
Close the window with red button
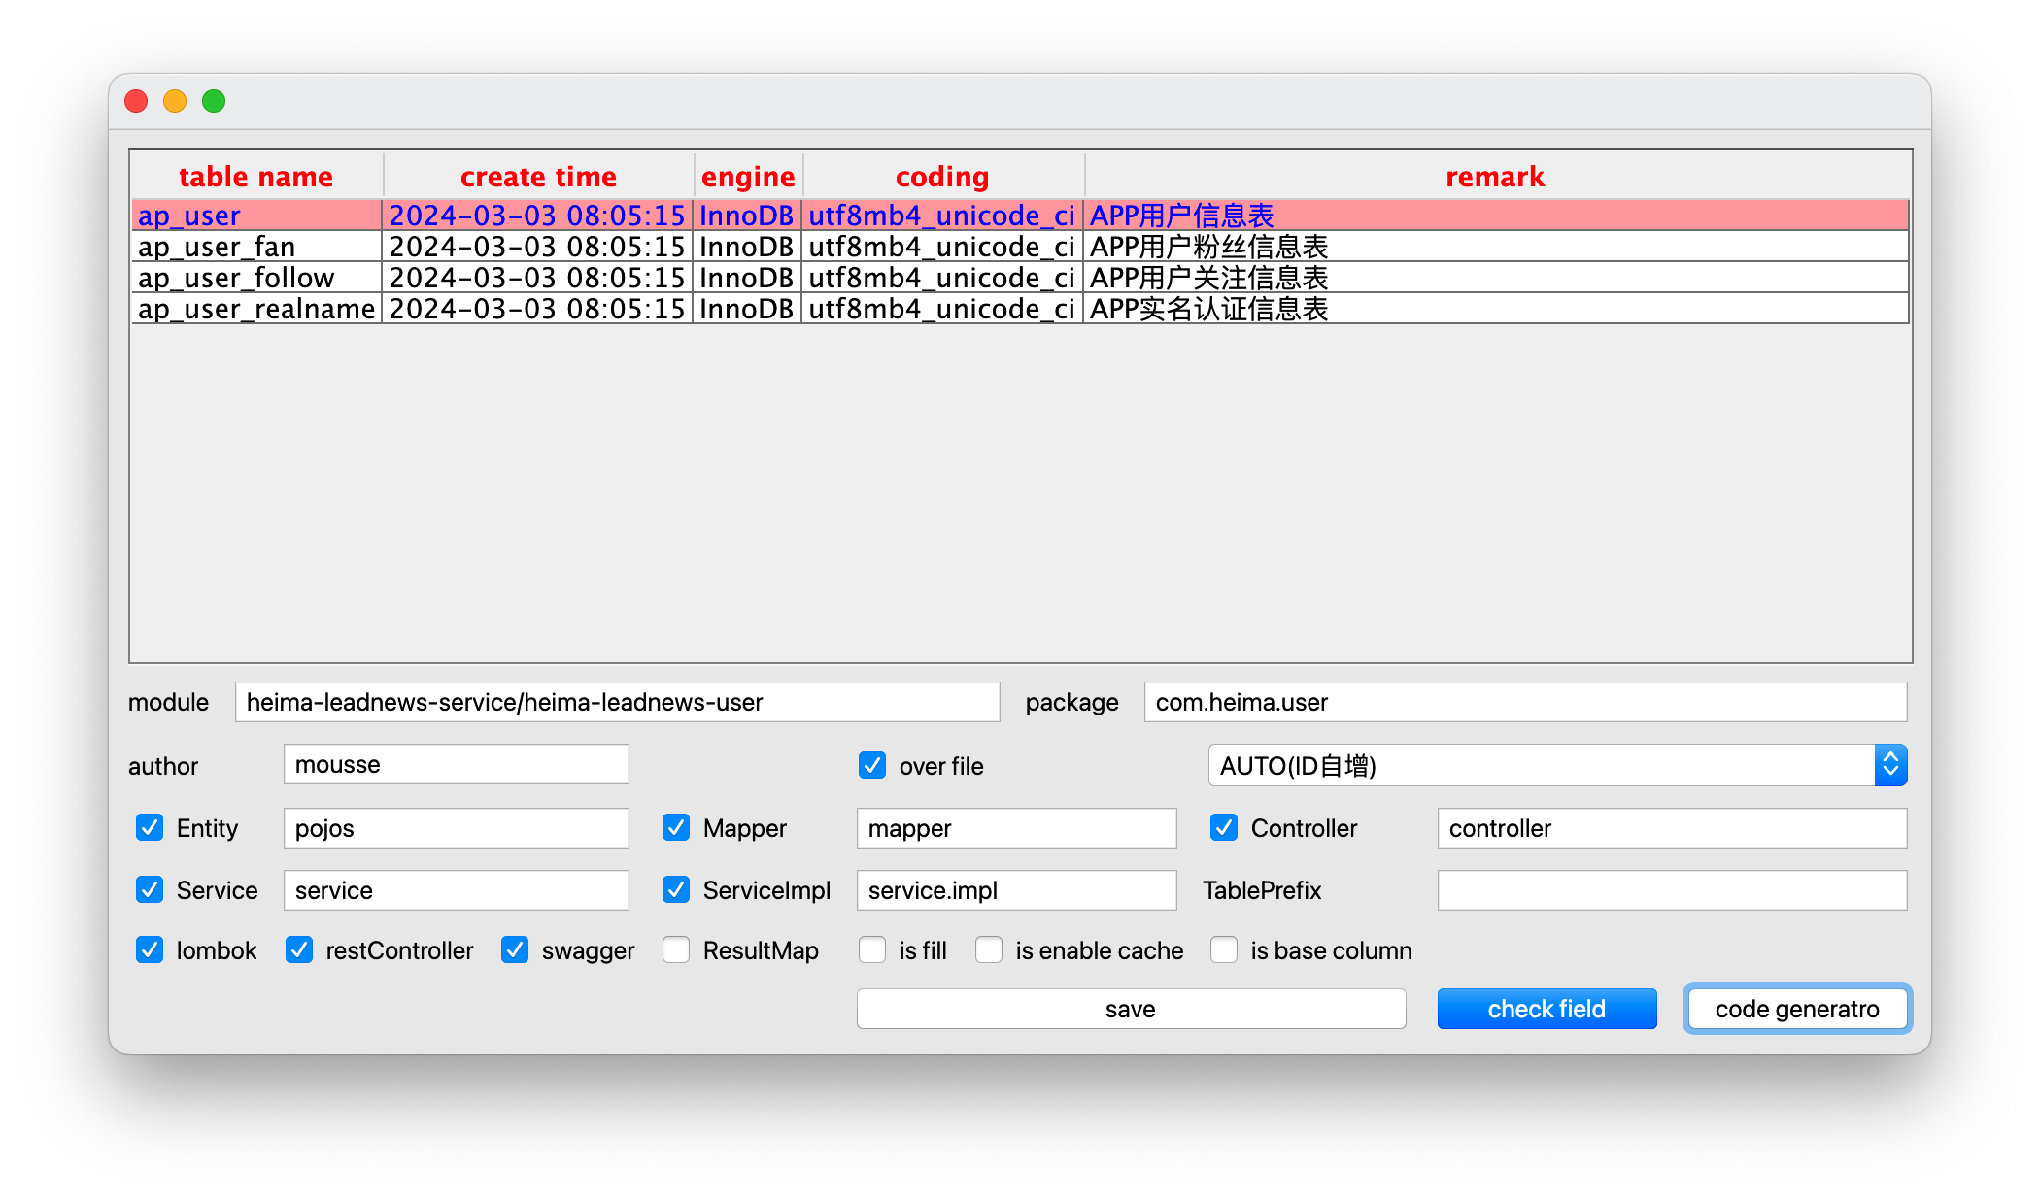[136, 101]
